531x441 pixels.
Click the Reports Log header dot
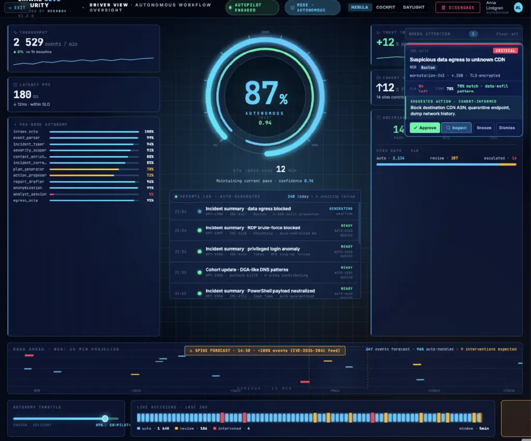point(176,197)
